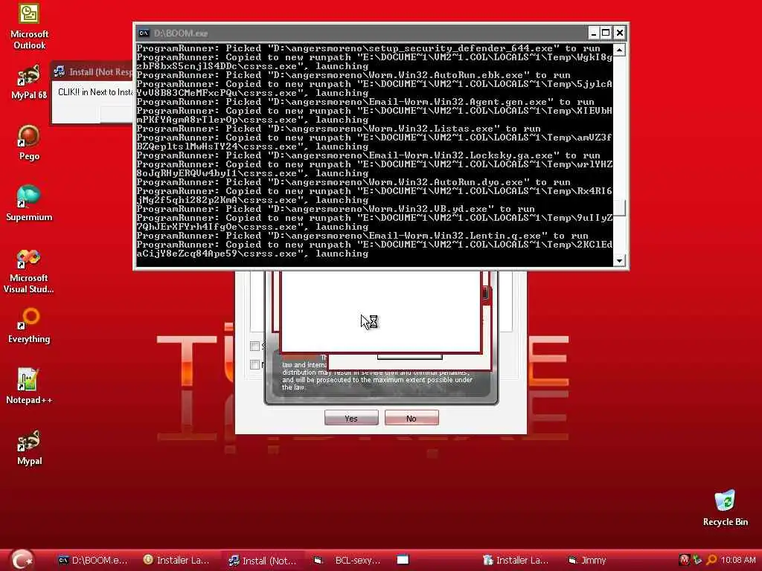Switch to the Jimmy taskbar button

[588, 561]
